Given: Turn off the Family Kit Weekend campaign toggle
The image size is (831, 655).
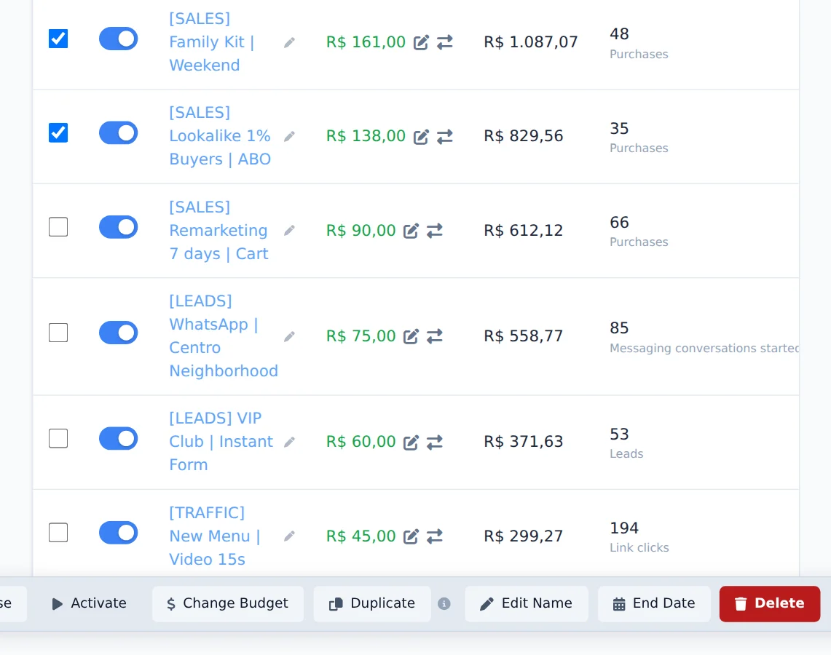Looking at the screenshot, I should (x=118, y=39).
